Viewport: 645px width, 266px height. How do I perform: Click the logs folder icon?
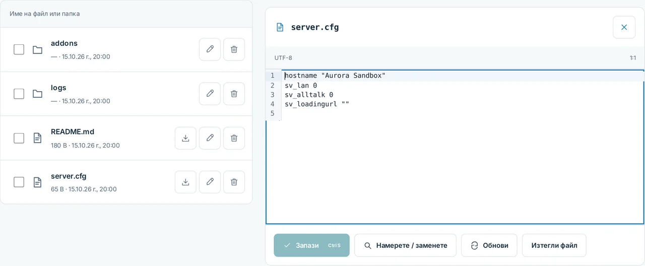click(x=37, y=94)
